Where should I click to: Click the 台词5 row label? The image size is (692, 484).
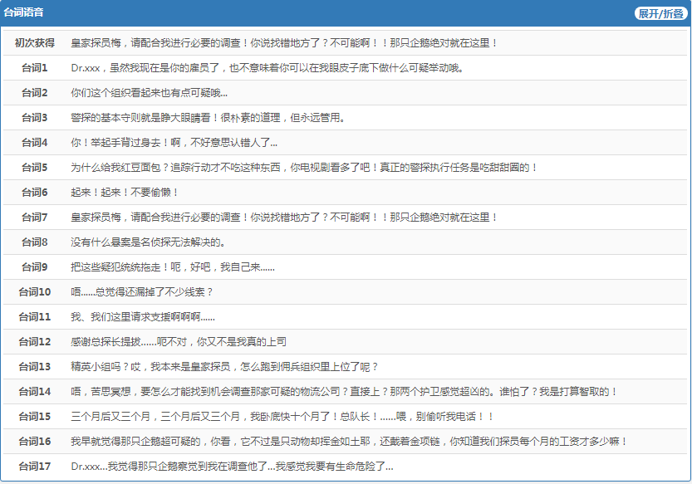point(35,168)
